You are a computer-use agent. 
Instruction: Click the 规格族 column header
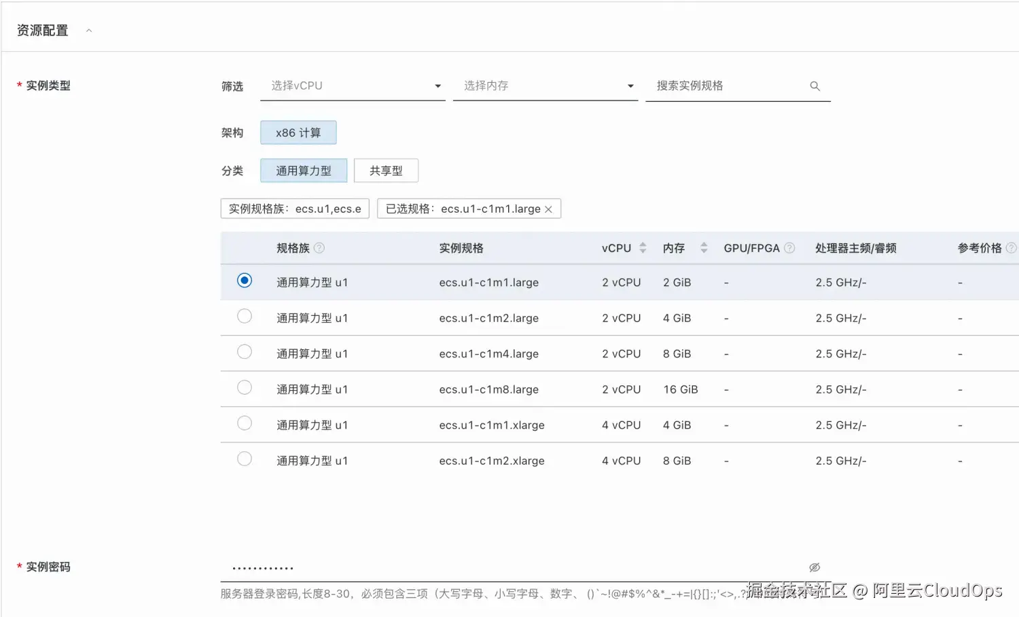click(x=293, y=248)
